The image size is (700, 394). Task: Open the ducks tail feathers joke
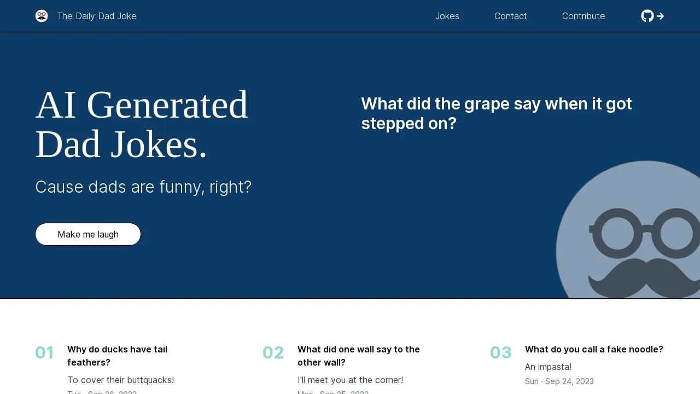point(117,356)
